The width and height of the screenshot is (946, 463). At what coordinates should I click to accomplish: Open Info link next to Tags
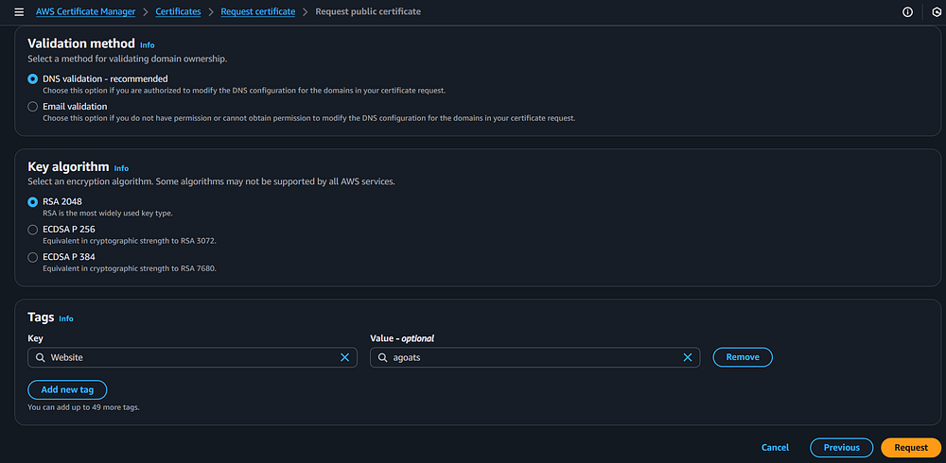pyautogui.click(x=65, y=319)
